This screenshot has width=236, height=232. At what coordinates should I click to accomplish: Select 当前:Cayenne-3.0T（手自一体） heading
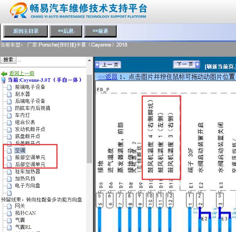(x=45, y=80)
